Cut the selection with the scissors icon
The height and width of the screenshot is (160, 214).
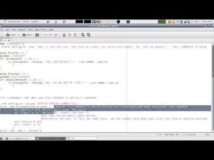point(64,35)
